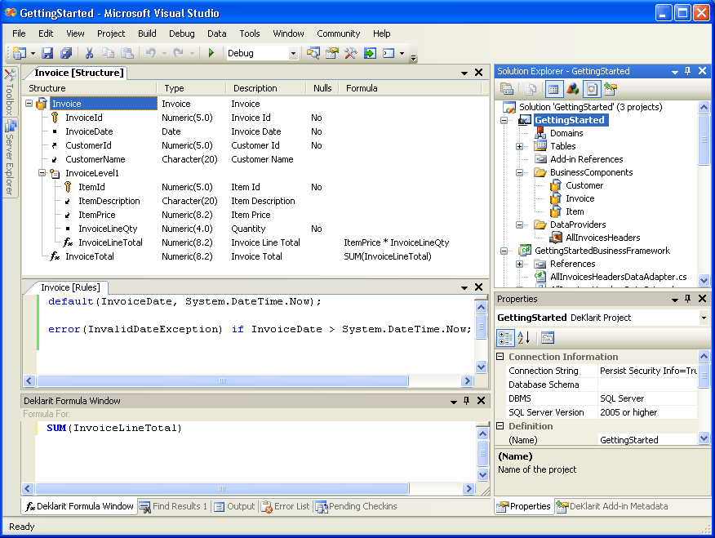Click the green arrow window icon in the toolbar
This screenshot has height=538, width=715.
click(370, 53)
